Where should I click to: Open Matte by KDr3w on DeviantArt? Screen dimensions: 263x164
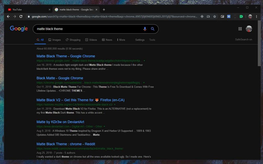point(60,122)
